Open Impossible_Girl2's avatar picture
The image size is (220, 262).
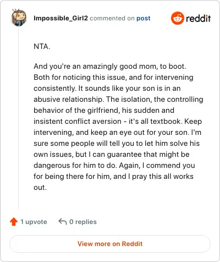[x=19, y=18]
